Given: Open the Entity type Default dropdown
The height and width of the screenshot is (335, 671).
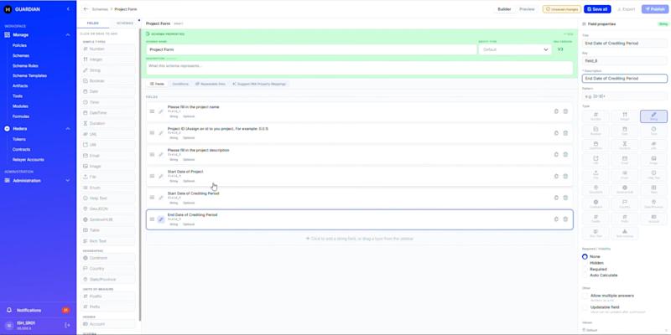Looking at the screenshot, I should click(515, 49).
